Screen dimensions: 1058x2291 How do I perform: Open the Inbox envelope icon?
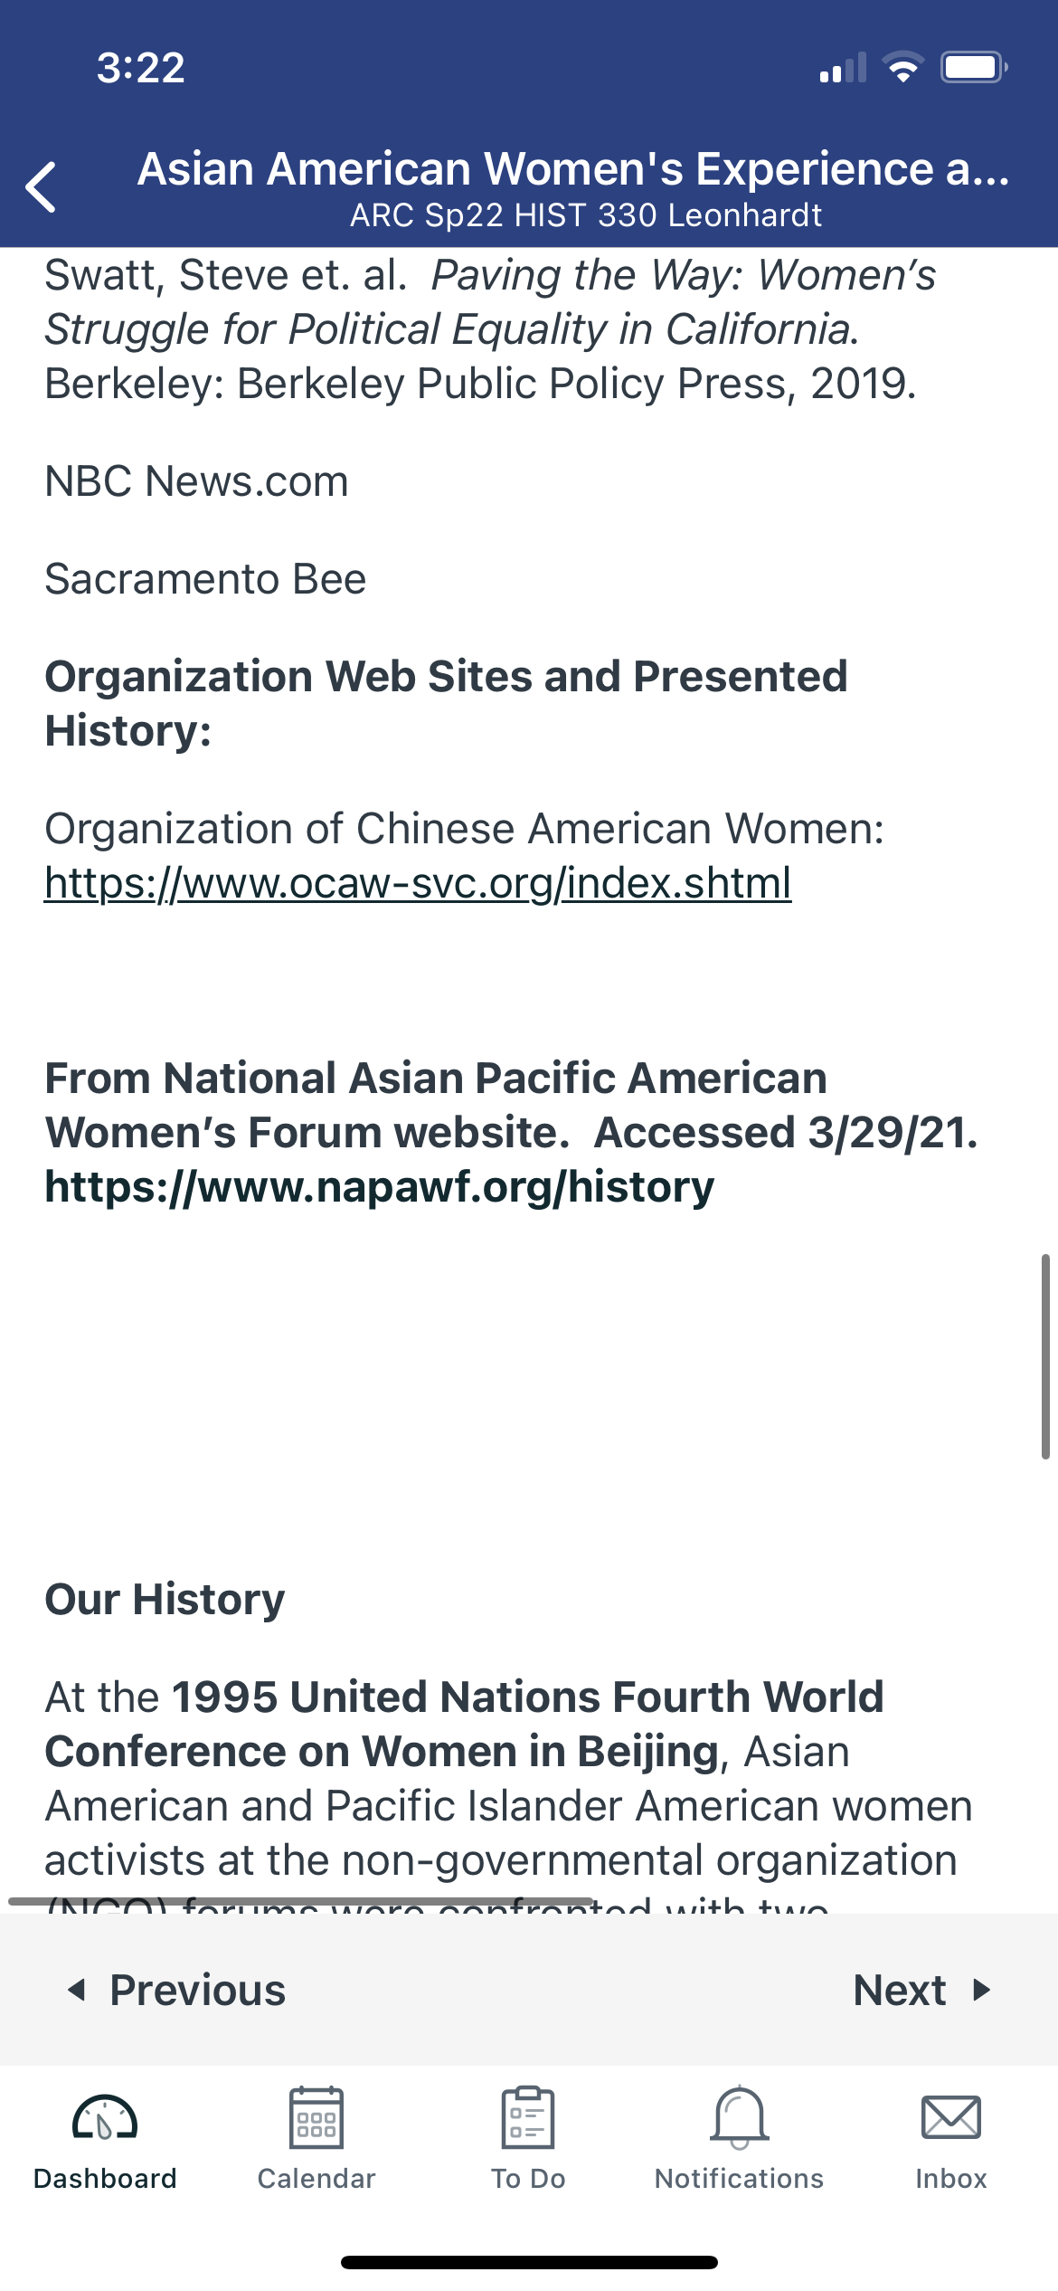pyautogui.click(x=951, y=2117)
